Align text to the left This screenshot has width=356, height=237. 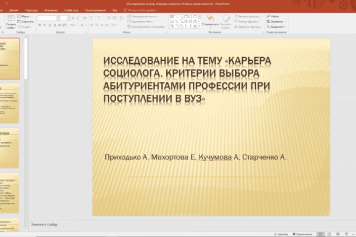coord(92,25)
